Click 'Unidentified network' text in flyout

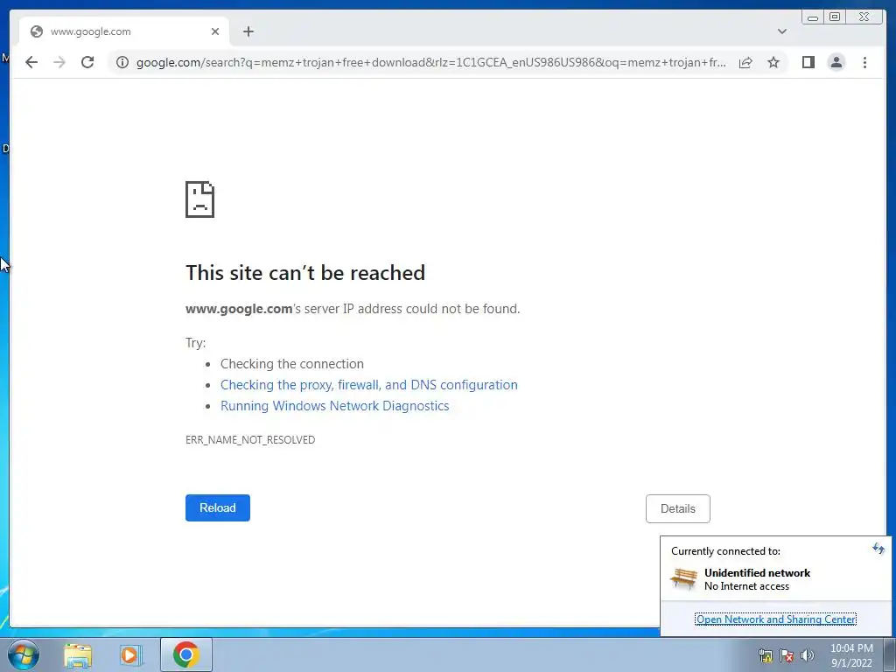coord(757,572)
